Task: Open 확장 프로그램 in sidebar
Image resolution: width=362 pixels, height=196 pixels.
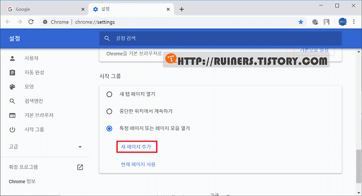Action: 23,167
